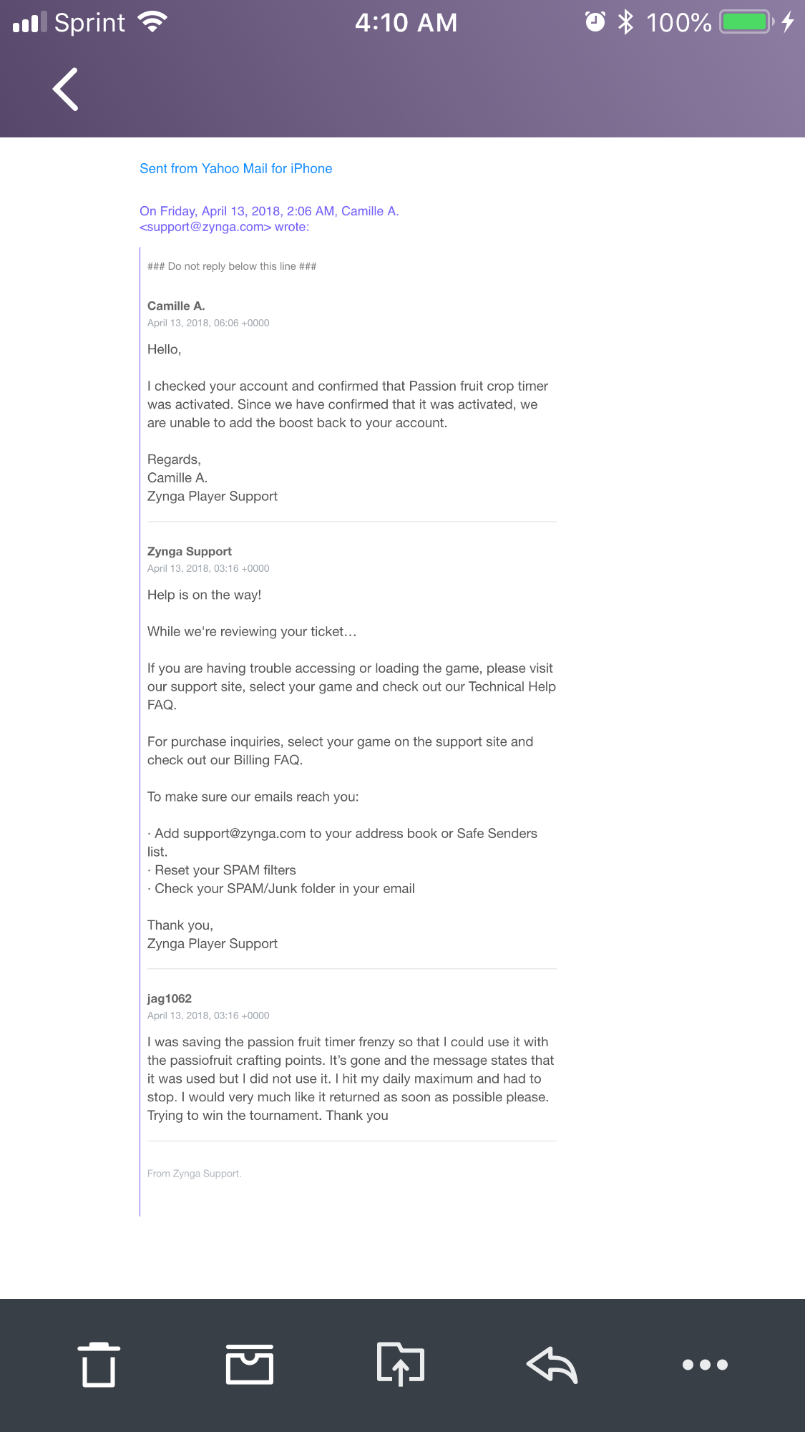Delete the email using the trash icon
This screenshot has width=805, height=1432.
click(99, 1363)
